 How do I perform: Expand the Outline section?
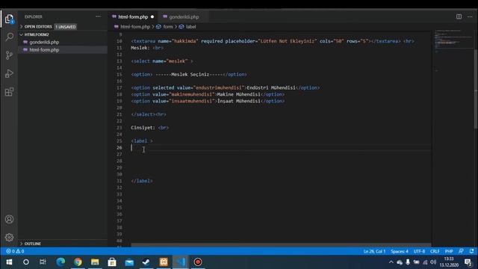(32, 244)
